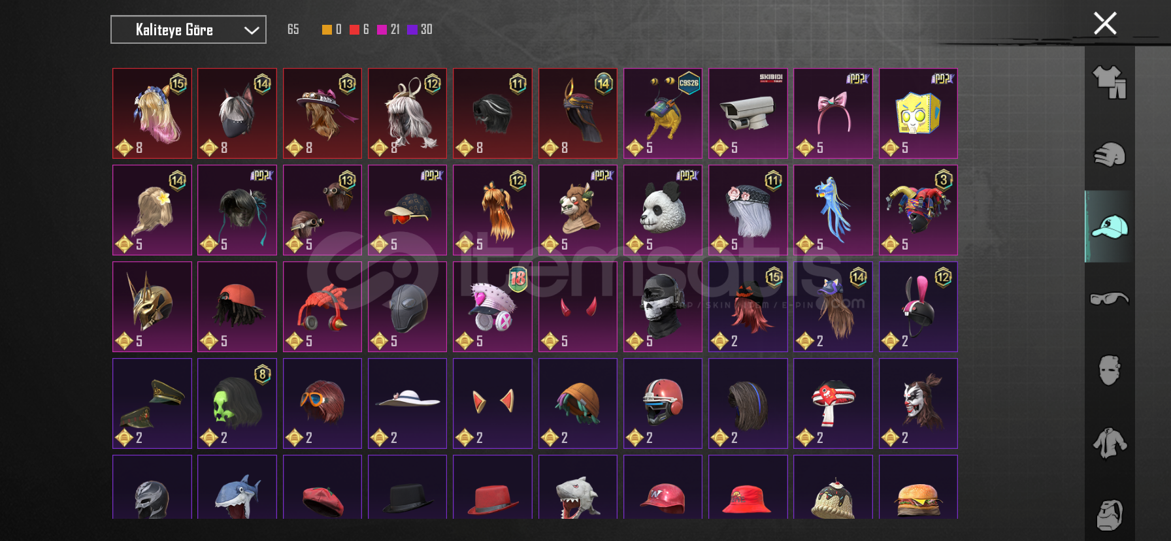Expand the Kaliteye Göre sort dropdown
The image size is (1171, 541).
pyautogui.click(x=188, y=29)
